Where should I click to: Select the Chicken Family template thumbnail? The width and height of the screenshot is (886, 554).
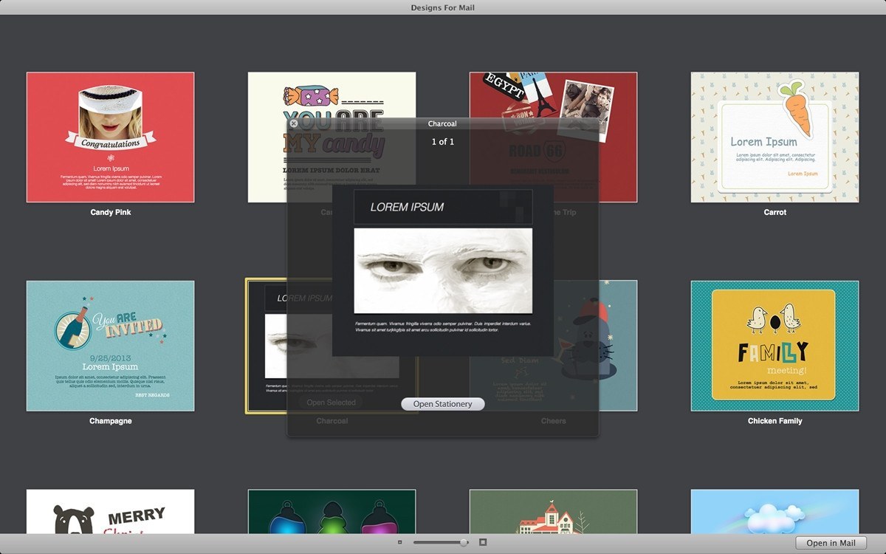(x=775, y=346)
